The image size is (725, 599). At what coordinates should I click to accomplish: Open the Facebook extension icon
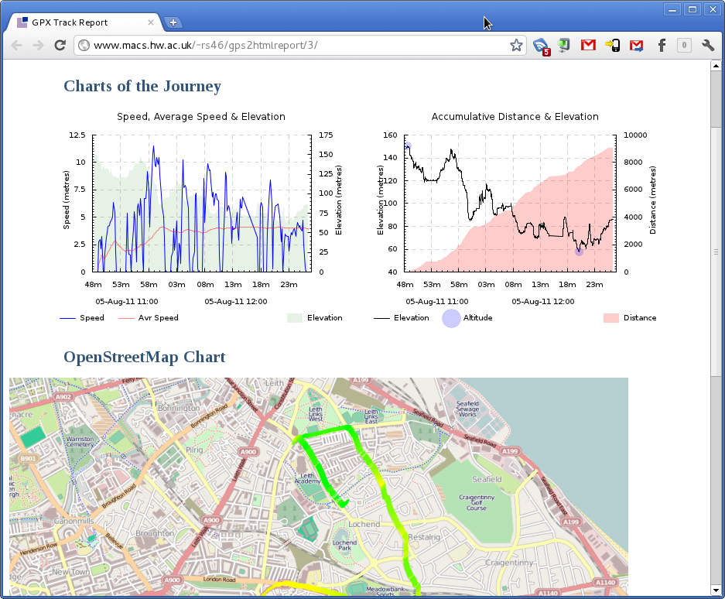(662, 46)
